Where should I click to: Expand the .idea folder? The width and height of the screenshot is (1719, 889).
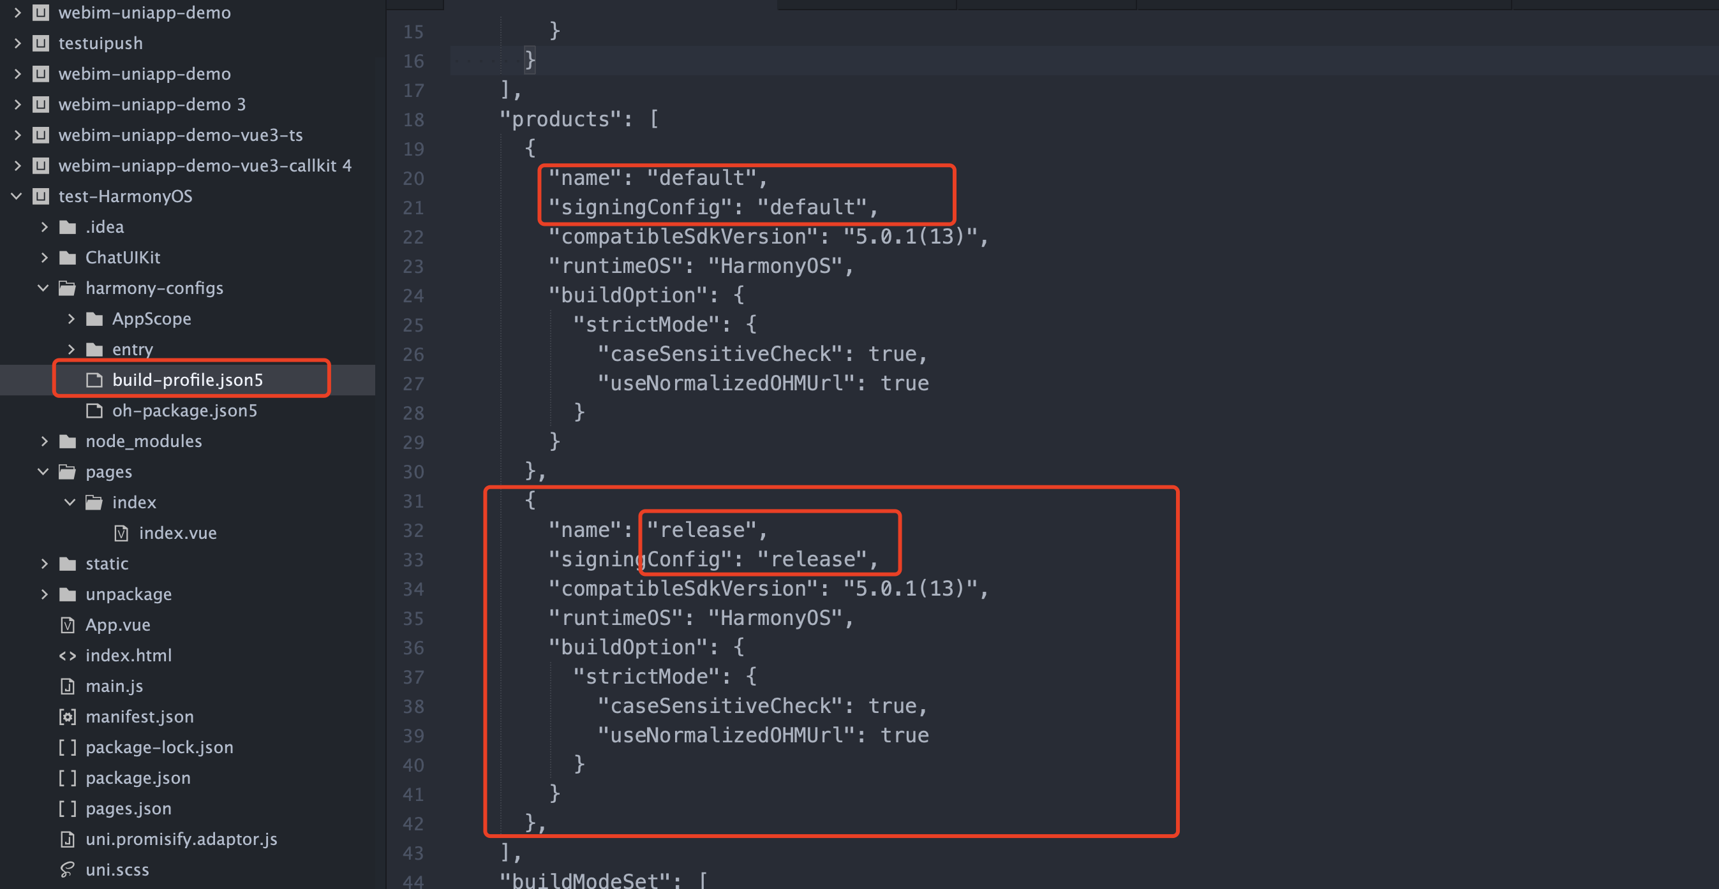pos(45,227)
